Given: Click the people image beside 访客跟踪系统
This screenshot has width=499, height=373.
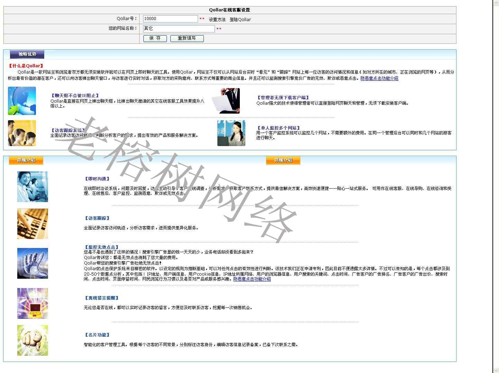Looking at the screenshot, I should [x=22, y=133].
